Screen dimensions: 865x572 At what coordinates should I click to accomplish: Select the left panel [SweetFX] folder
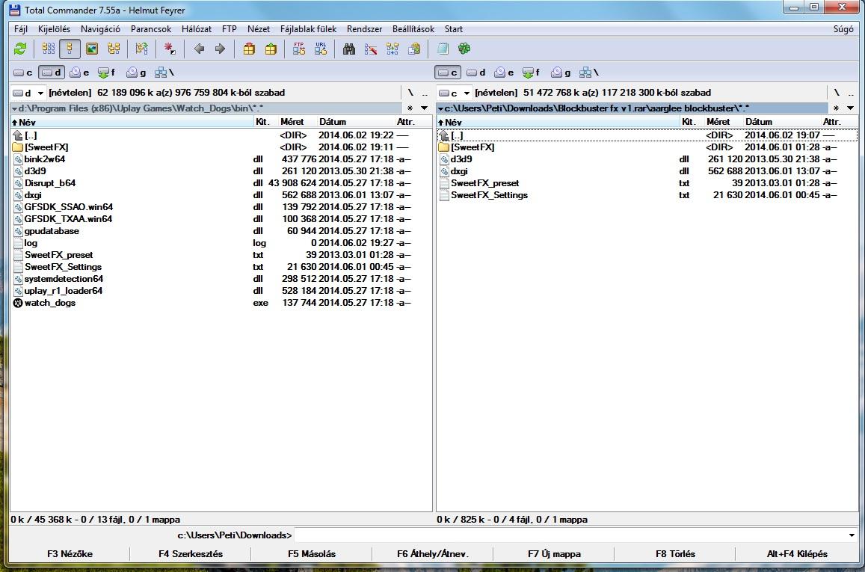46,147
